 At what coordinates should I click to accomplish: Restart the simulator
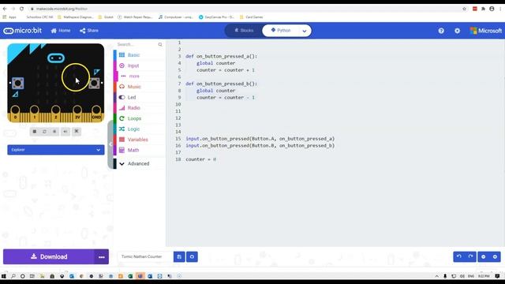[44, 132]
